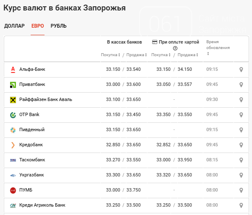Switch to the ДОЛЛАР tab

(x=14, y=26)
